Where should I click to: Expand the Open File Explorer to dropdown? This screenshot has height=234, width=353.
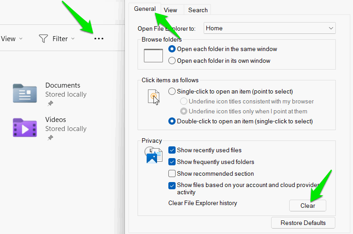click(269, 28)
